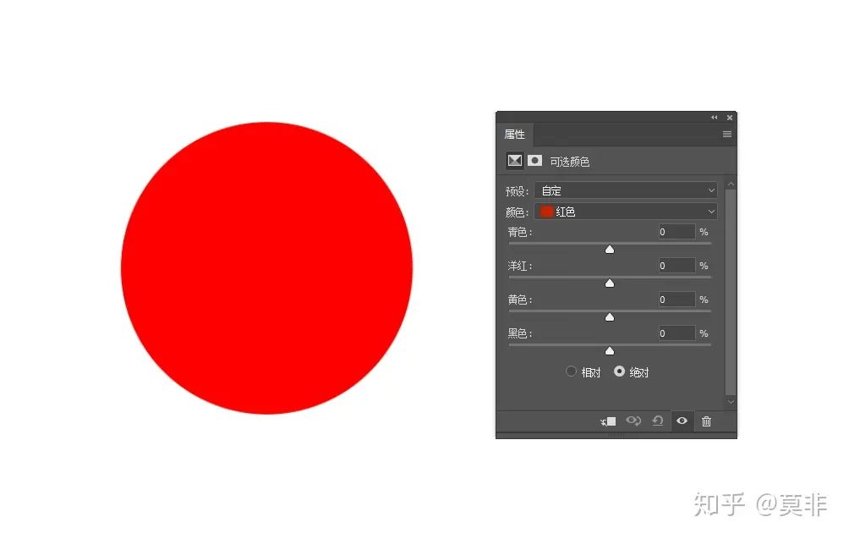Delete the adjustment layer via trash icon
This screenshot has width=849, height=539.
[x=705, y=421]
